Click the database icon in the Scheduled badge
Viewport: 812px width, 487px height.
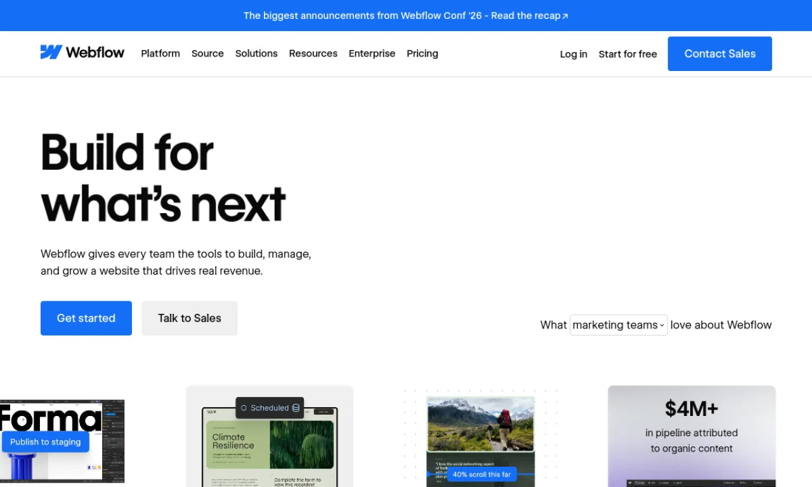point(296,408)
